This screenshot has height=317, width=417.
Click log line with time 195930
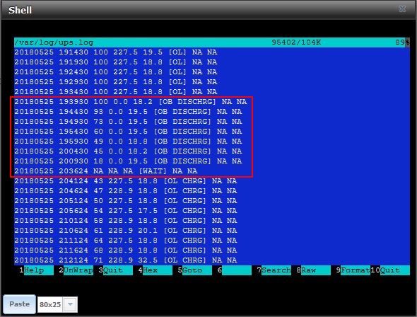coord(128,142)
